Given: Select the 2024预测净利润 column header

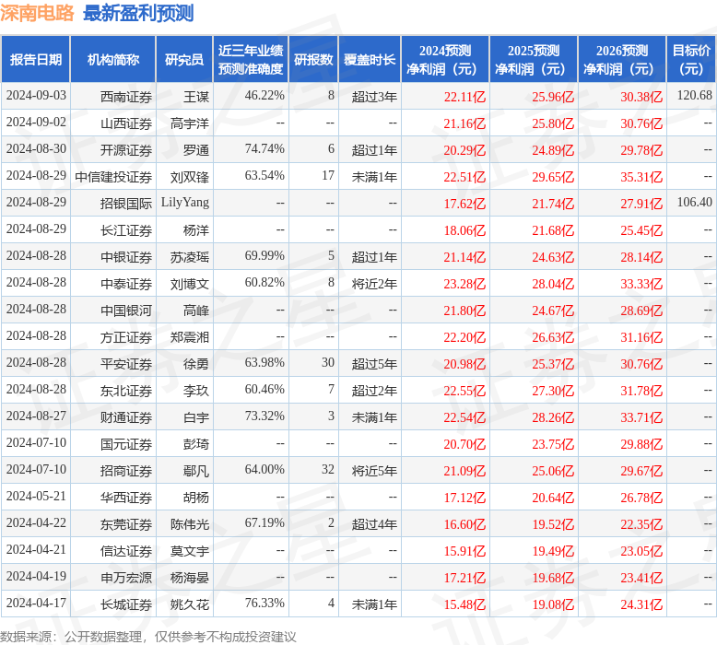Looking at the screenshot, I should pos(445,59).
